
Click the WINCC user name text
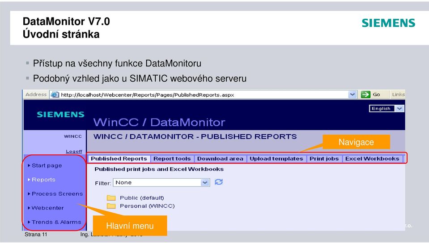[x=73, y=136]
